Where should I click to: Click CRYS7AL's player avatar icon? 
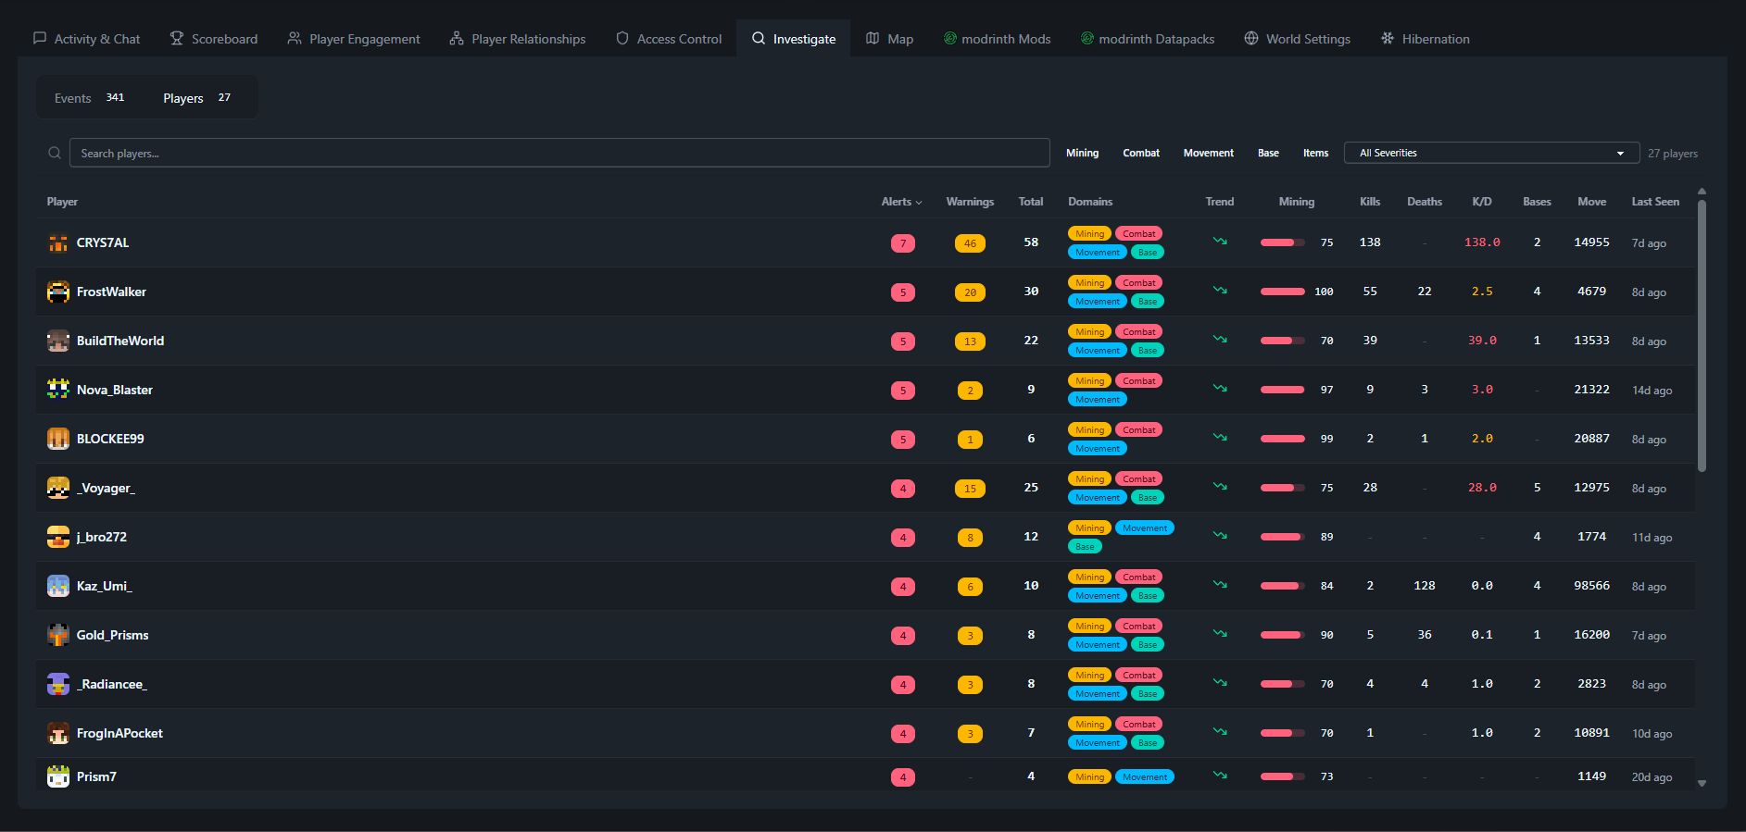pos(58,243)
